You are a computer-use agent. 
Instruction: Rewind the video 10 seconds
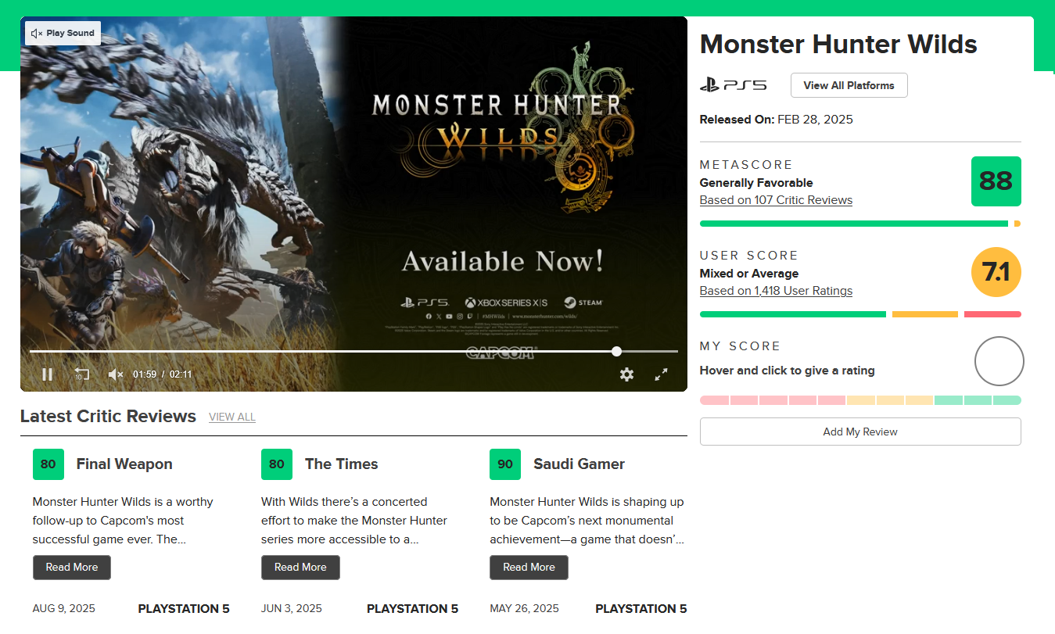[81, 374]
